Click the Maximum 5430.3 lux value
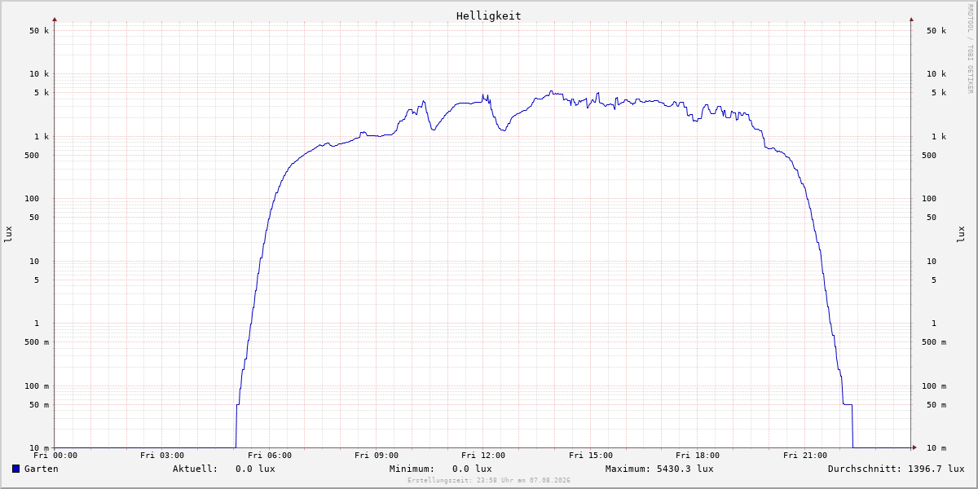Viewport: 978px width, 489px height. [659, 469]
